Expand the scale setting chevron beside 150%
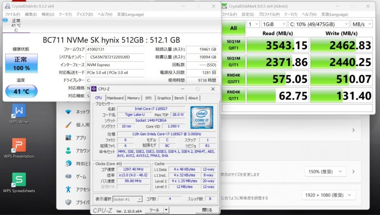This screenshot has height=215, width=380. (x=353, y=171)
